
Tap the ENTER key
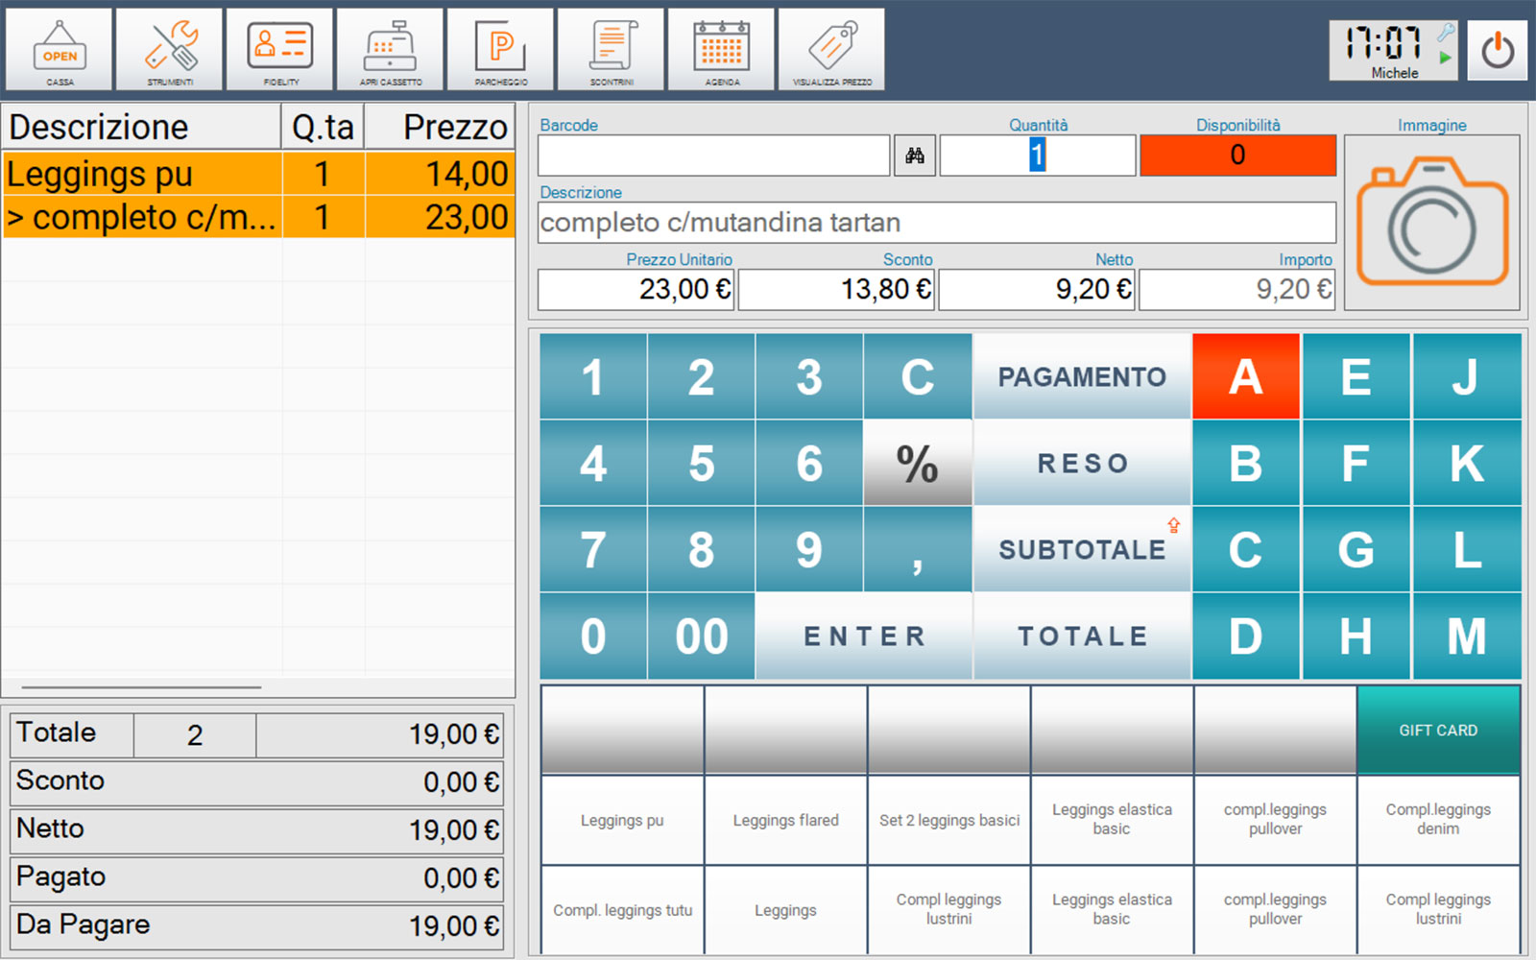(x=864, y=636)
